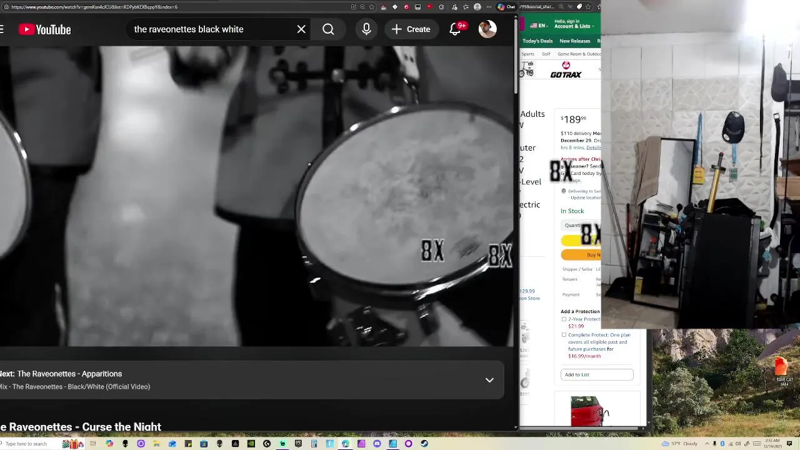Screen dimensions: 800x450
Task: Click the GOTRAX brand logo
Action: point(566,70)
